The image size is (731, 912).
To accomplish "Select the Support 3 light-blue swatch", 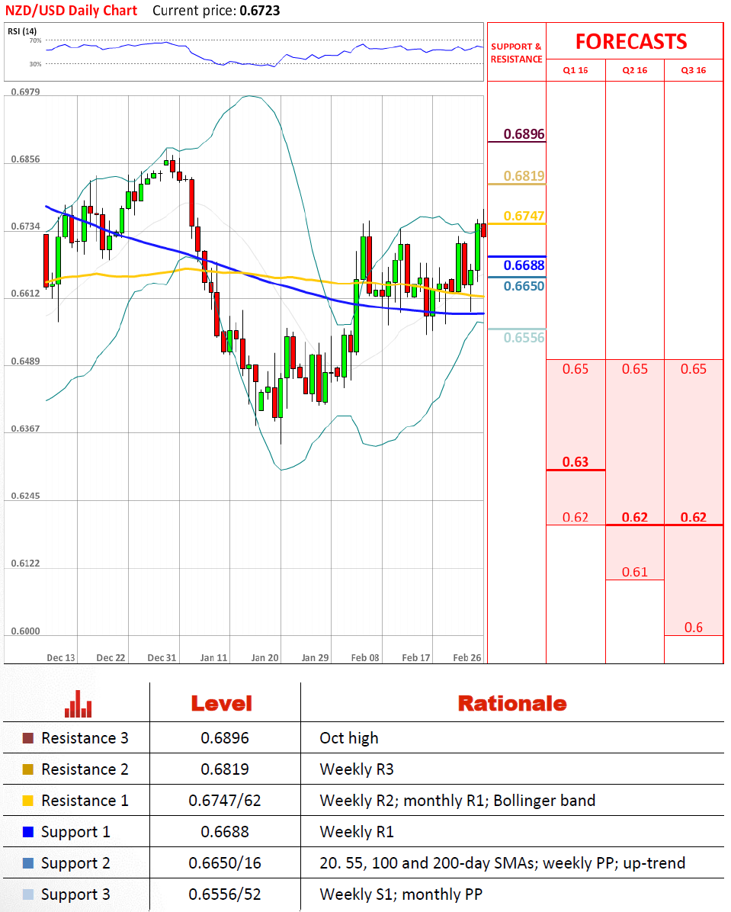I will (28, 894).
